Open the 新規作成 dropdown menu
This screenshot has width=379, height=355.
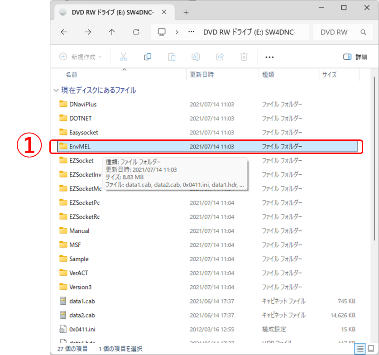(x=81, y=57)
